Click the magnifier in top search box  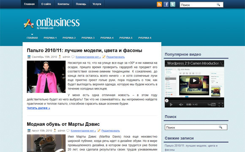pyautogui.click(x=218, y=5)
